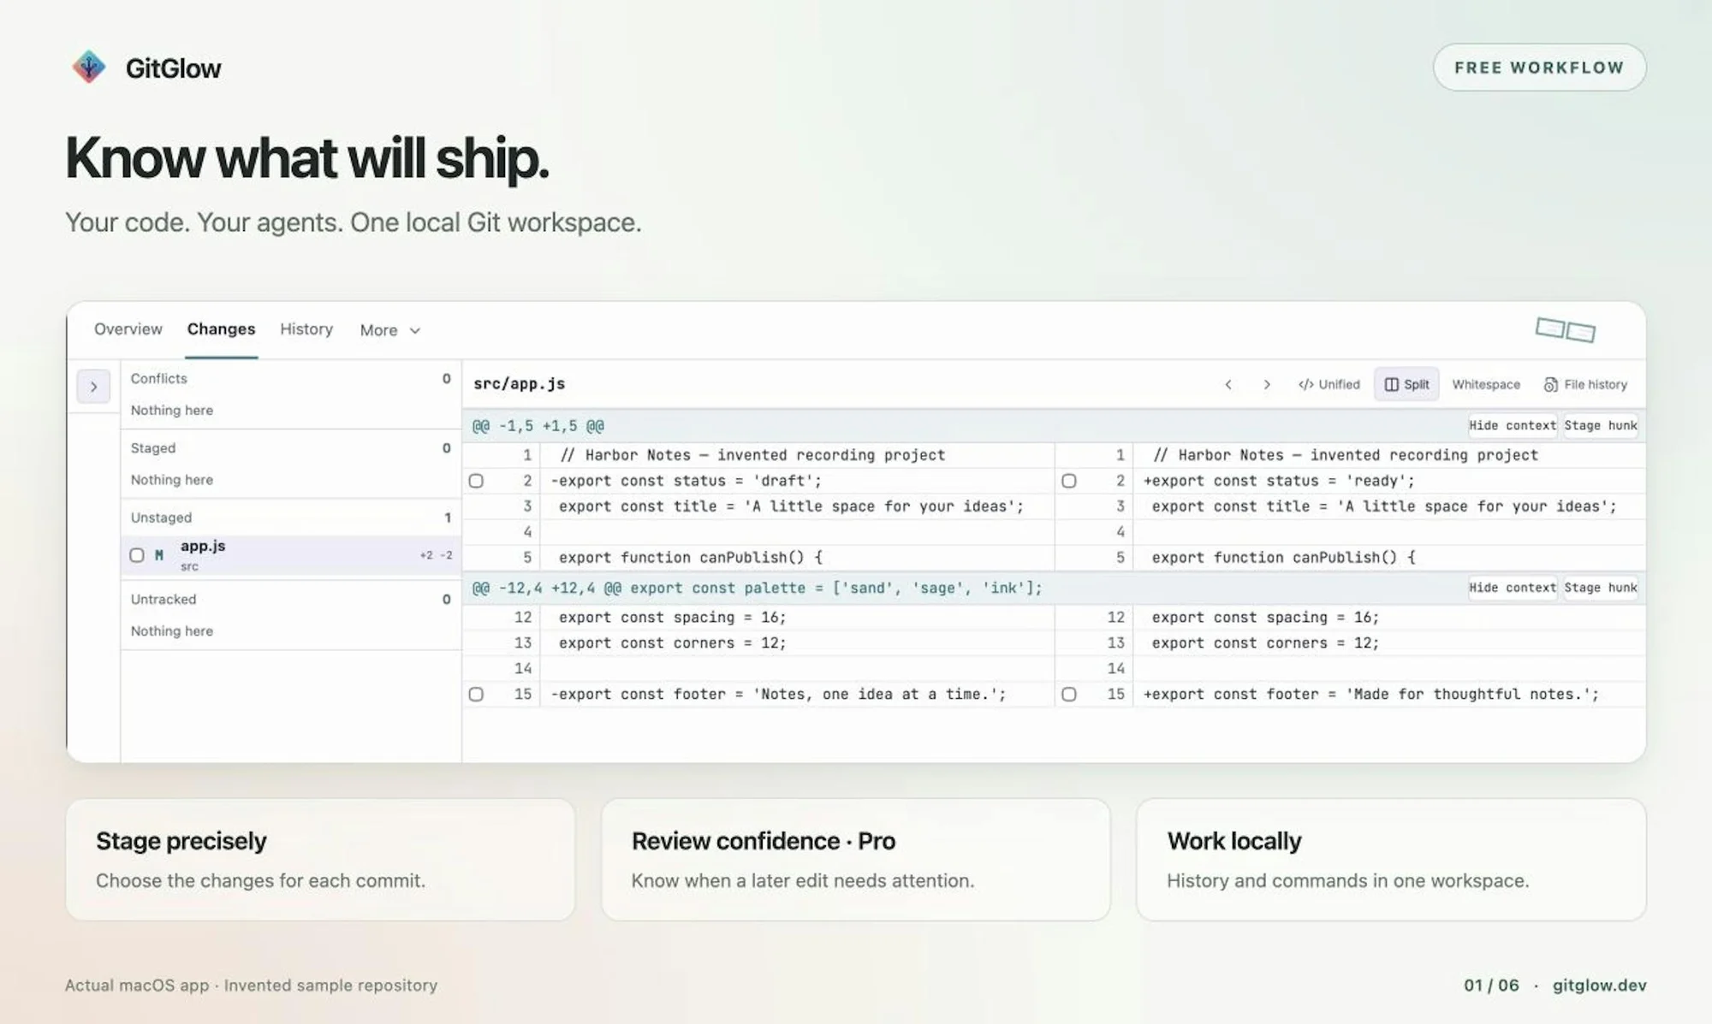Toggle Whitespace option in diff toolbar
This screenshot has width=1712, height=1024.
click(1486, 385)
